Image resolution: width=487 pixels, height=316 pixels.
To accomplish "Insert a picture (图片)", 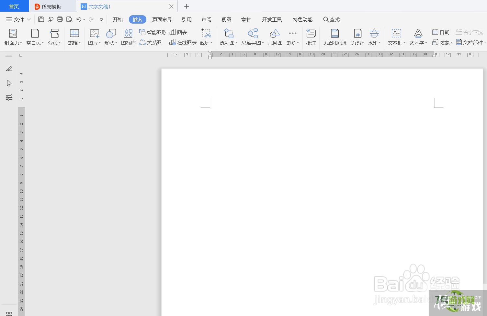I will pos(94,37).
